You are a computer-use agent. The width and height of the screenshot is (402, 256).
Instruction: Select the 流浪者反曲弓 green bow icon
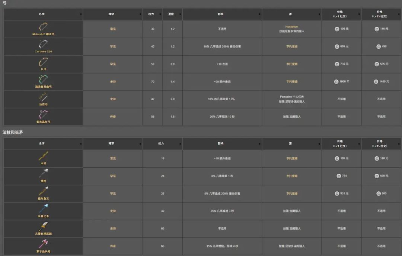pos(43,80)
